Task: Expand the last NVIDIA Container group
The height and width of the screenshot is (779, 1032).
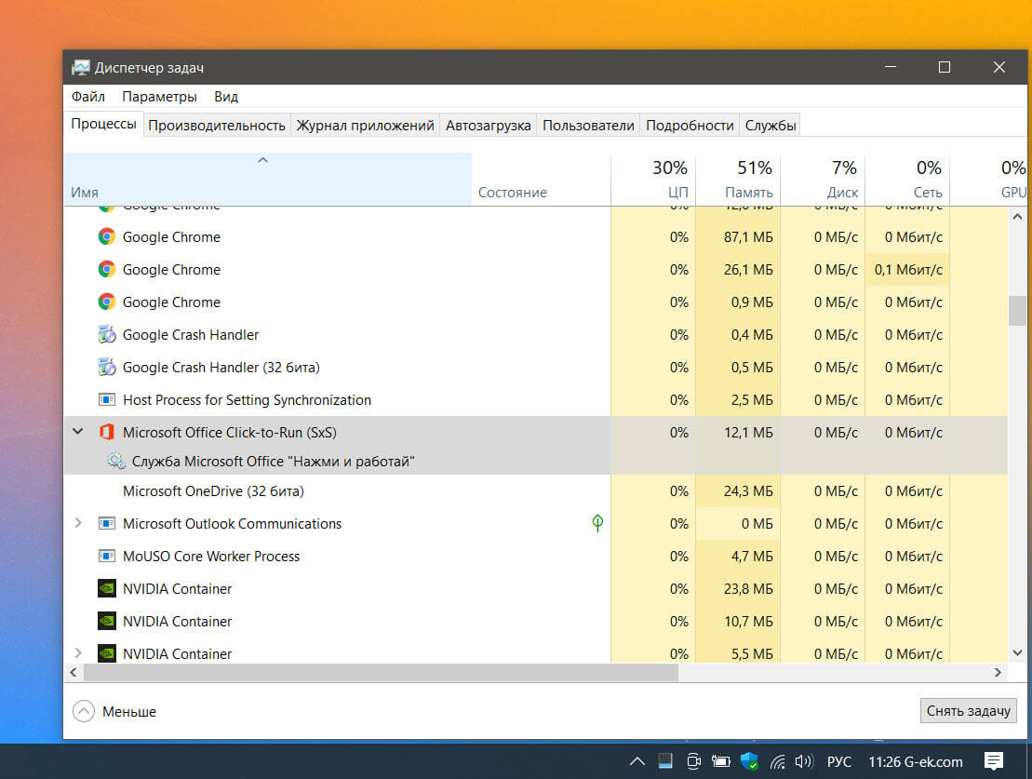Action: coord(78,653)
